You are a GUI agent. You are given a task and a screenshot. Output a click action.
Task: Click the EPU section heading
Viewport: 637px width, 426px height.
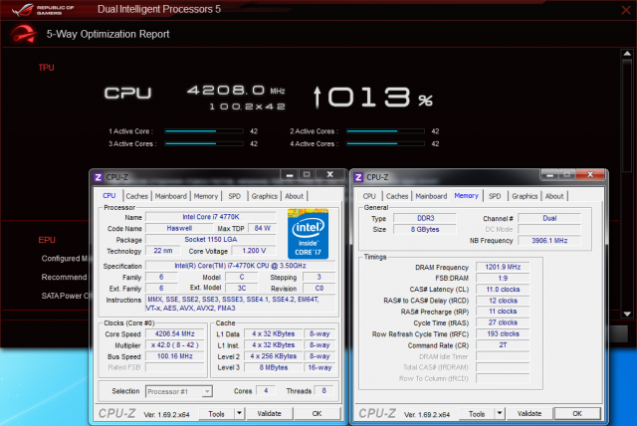point(47,240)
